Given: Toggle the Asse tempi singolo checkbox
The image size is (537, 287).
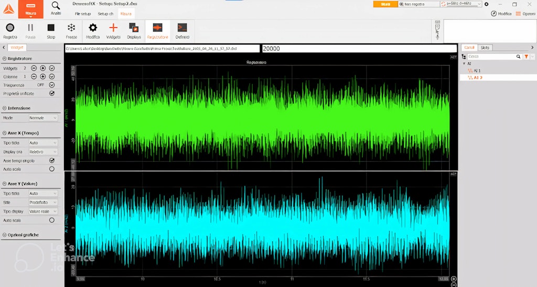Looking at the screenshot, I should [52, 160].
